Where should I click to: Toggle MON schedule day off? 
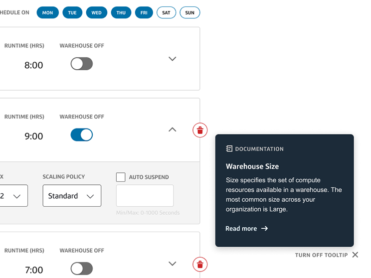click(x=47, y=12)
